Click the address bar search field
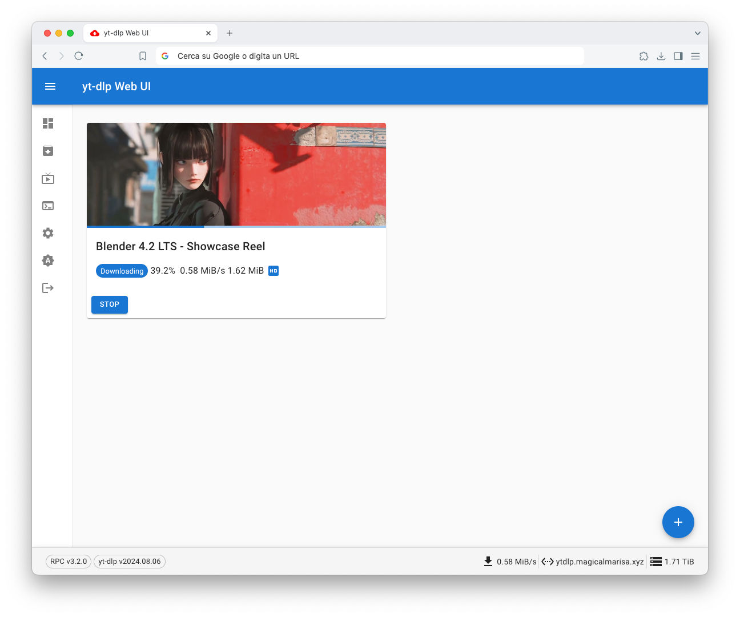This screenshot has height=617, width=740. pyautogui.click(x=371, y=56)
